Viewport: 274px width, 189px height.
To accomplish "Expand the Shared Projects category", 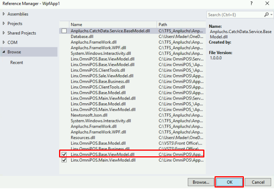I will point(4,33).
